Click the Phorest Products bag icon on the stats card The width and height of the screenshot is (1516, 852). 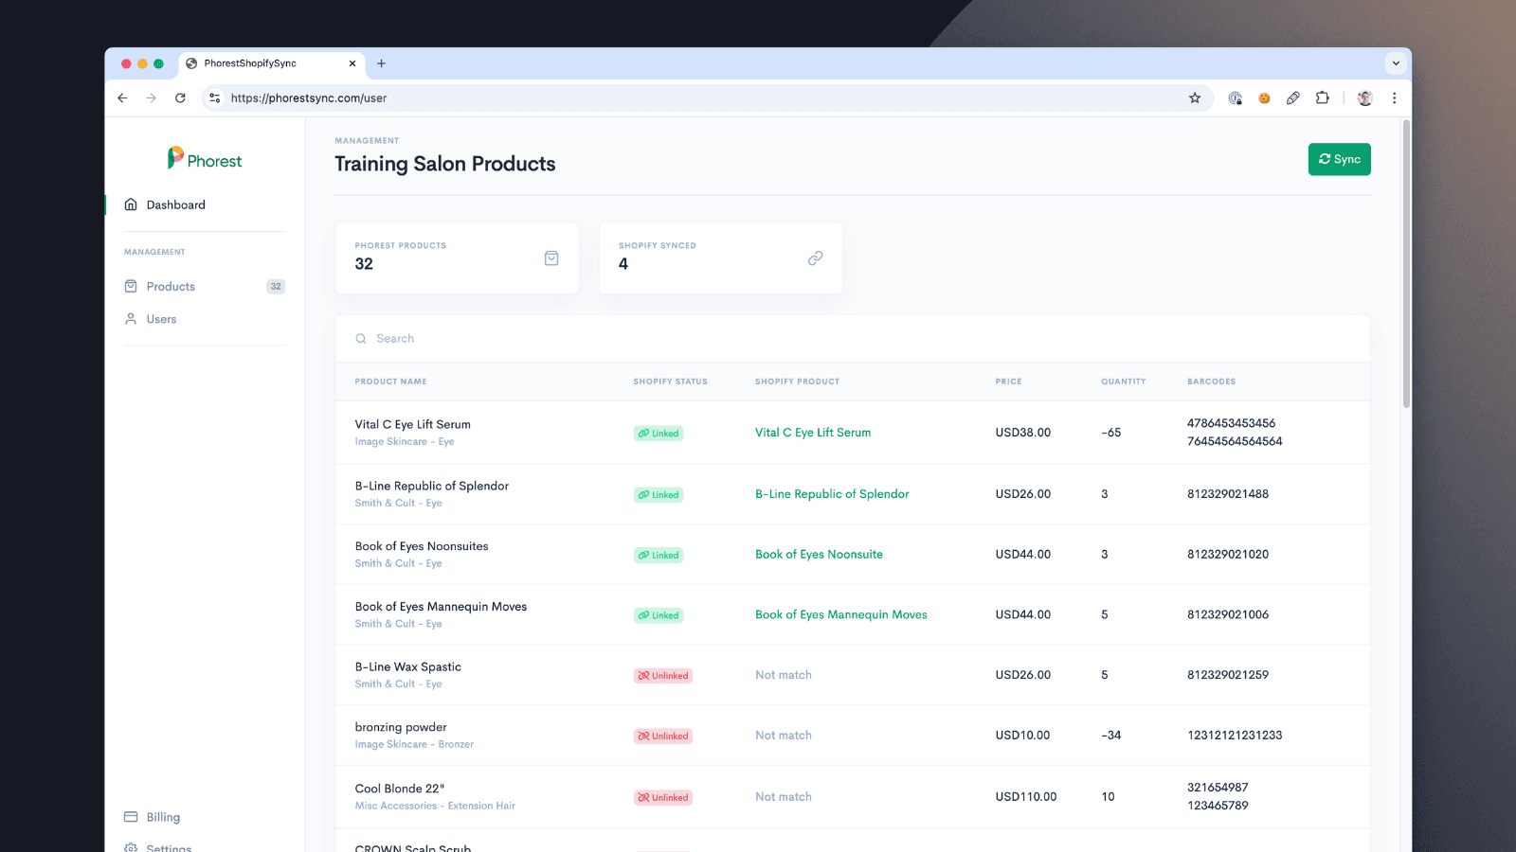point(550,257)
